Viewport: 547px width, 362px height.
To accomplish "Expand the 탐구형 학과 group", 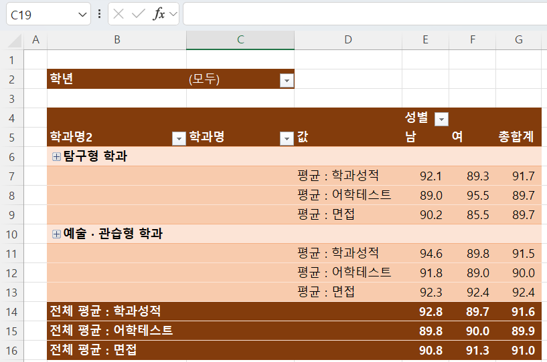I will point(56,156).
